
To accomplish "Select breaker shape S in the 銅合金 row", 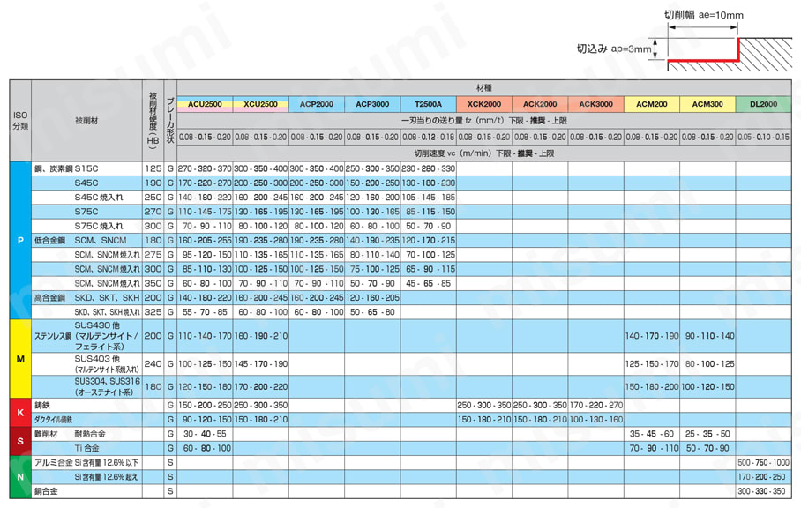I will tap(170, 491).
